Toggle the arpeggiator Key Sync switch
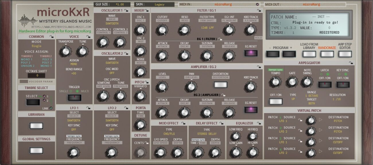This screenshot has width=373, height=165. coord(343,84)
